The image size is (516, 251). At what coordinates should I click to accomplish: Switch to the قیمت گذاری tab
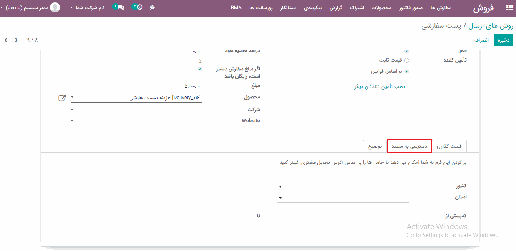(x=450, y=146)
